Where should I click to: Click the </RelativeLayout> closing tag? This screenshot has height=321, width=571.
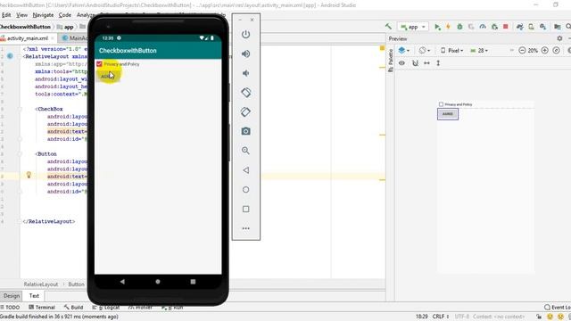click(x=49, y=221)
